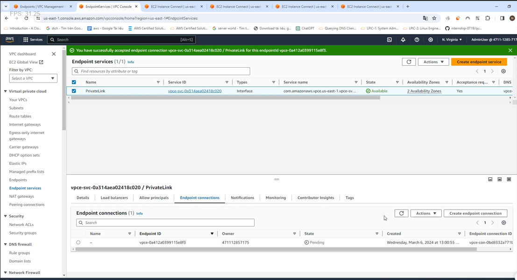
Task: Reload the browser page
Action: (26, 18)
